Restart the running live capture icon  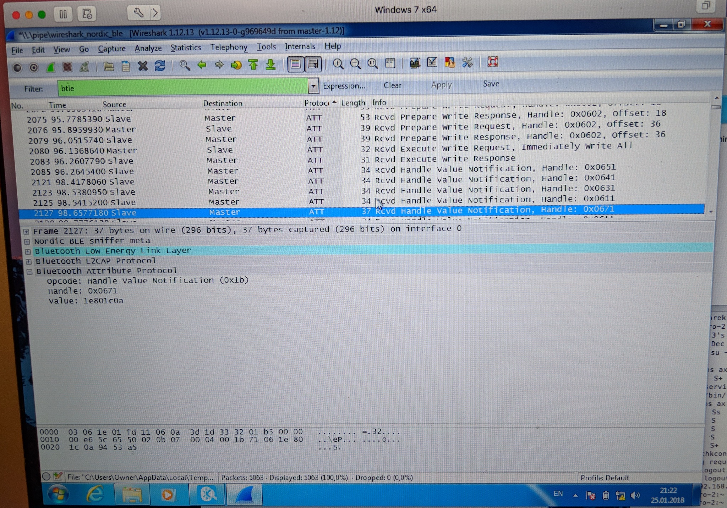coord(84,67)
